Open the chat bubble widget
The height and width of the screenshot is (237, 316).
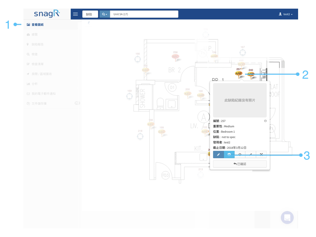[x=287, y=218]
